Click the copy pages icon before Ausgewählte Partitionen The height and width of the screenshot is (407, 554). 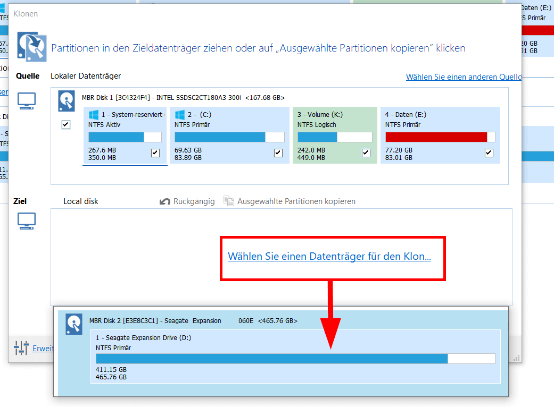tap(229, 201)
